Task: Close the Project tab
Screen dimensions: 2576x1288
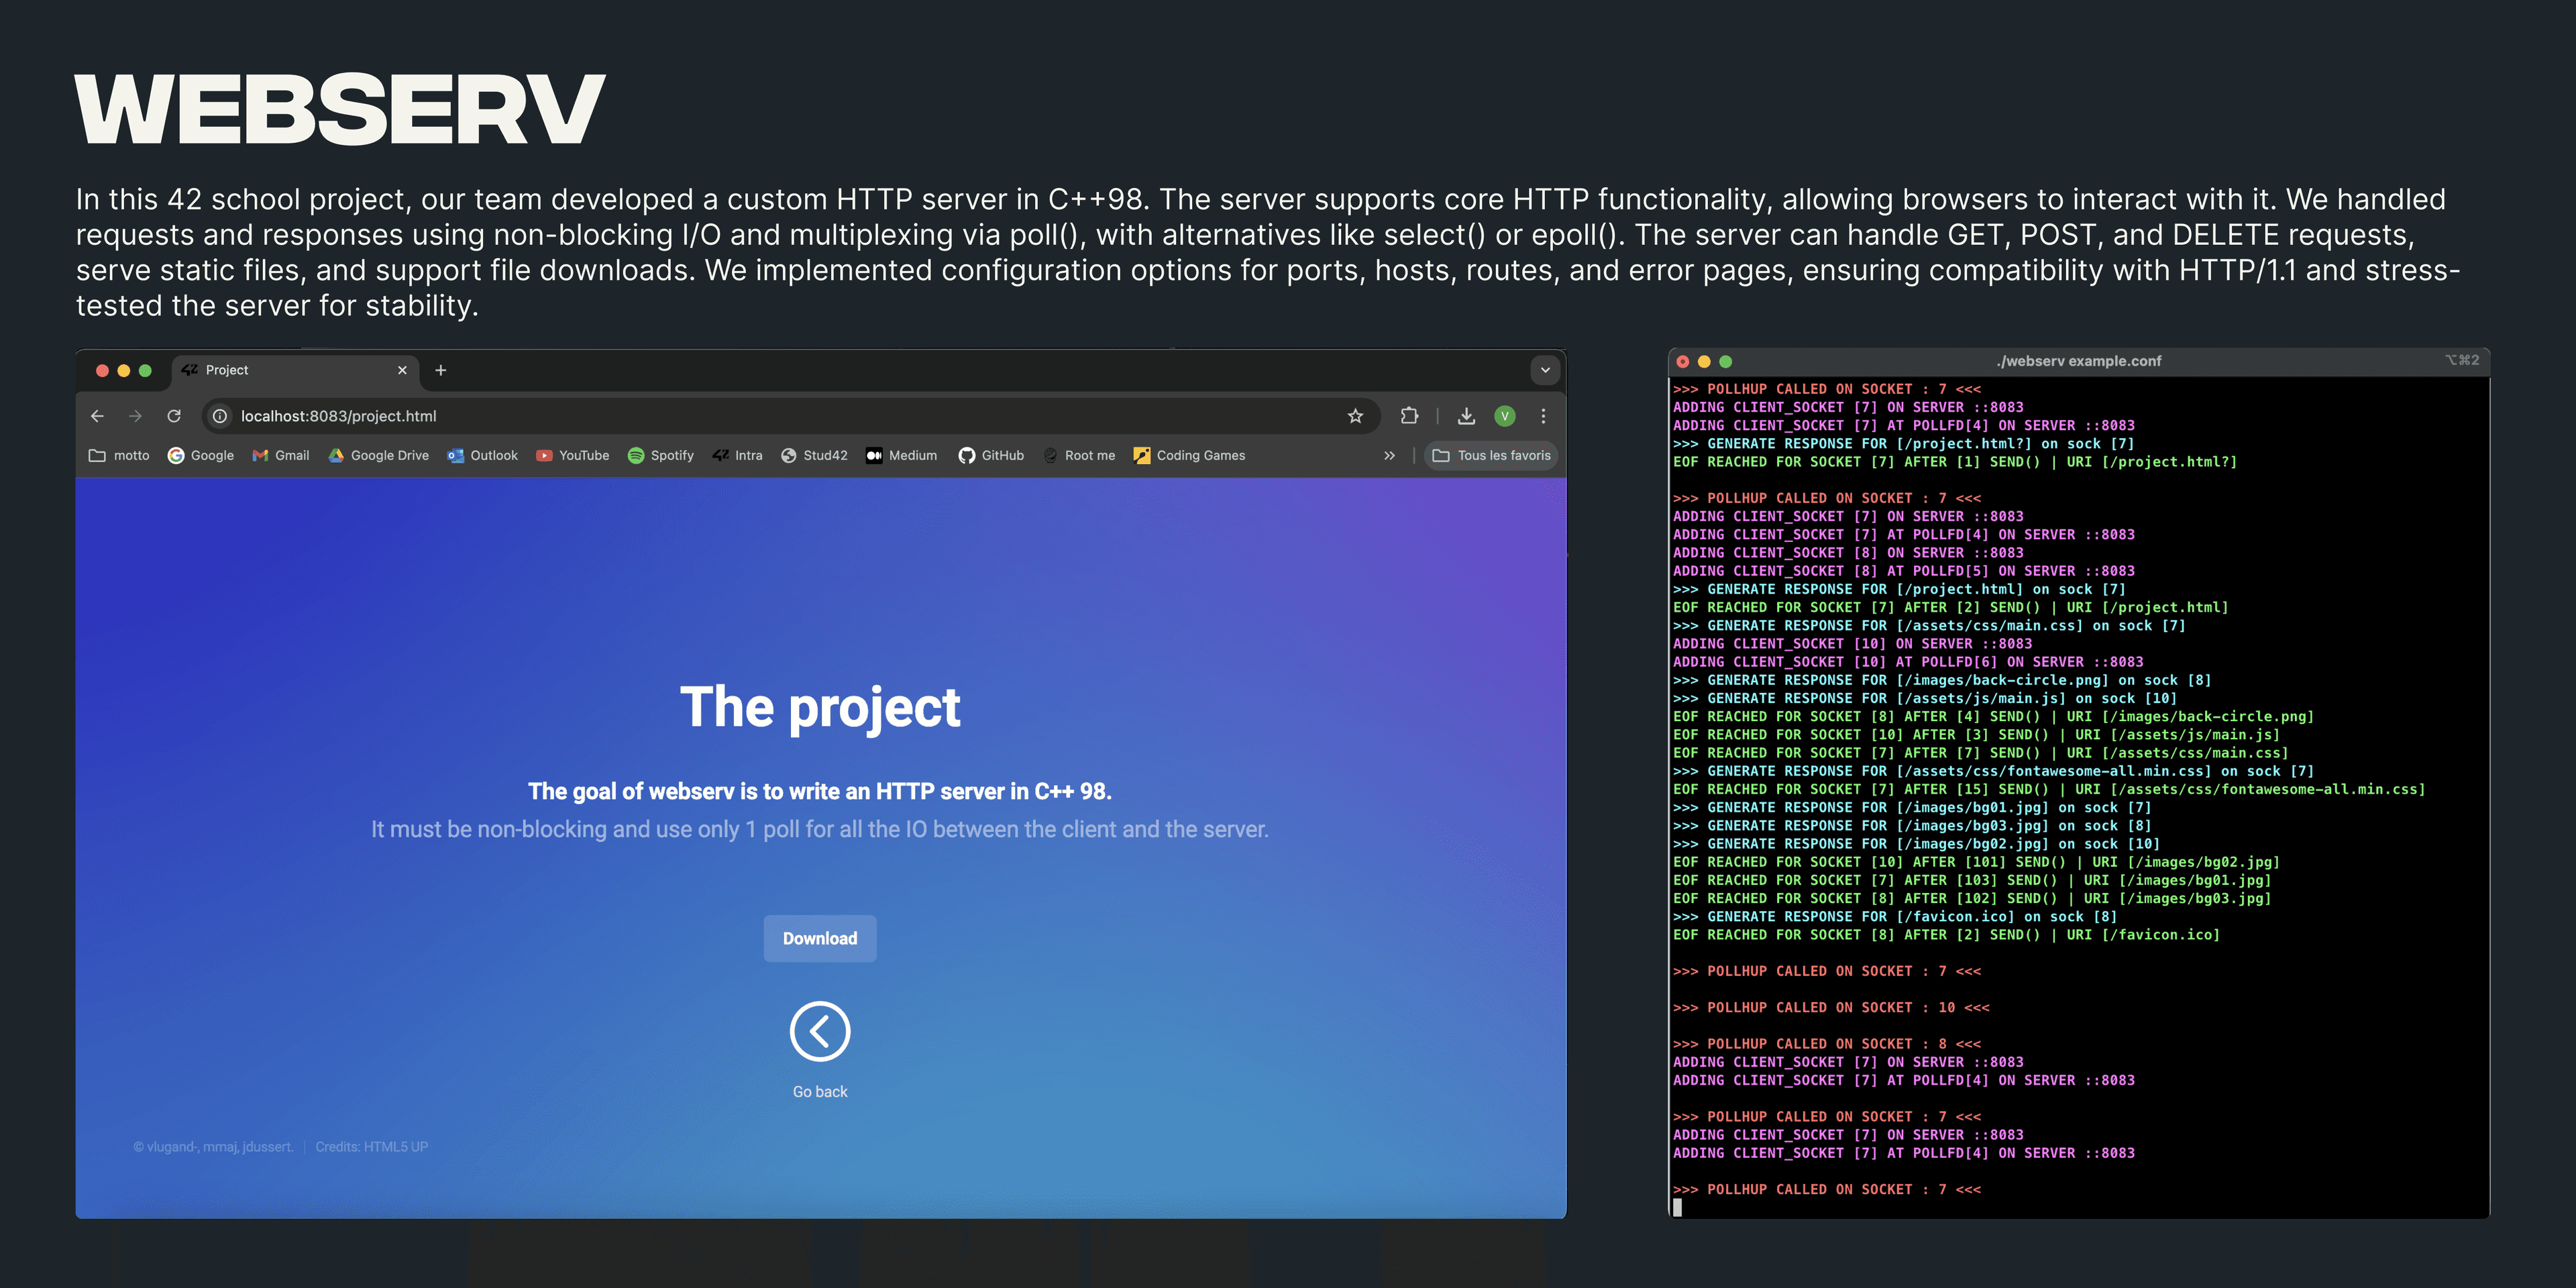Action: [x=402, y=370]
